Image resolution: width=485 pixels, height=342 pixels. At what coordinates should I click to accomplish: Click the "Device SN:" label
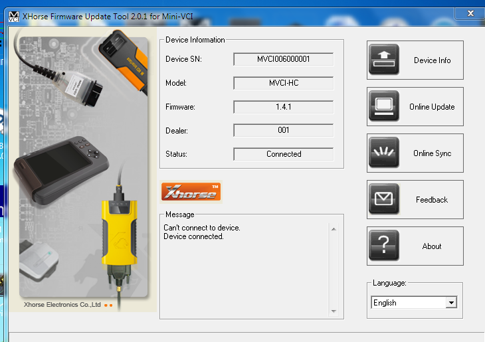point(183,59)
